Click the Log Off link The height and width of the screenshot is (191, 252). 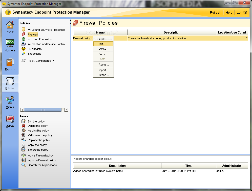click(242, 13)
